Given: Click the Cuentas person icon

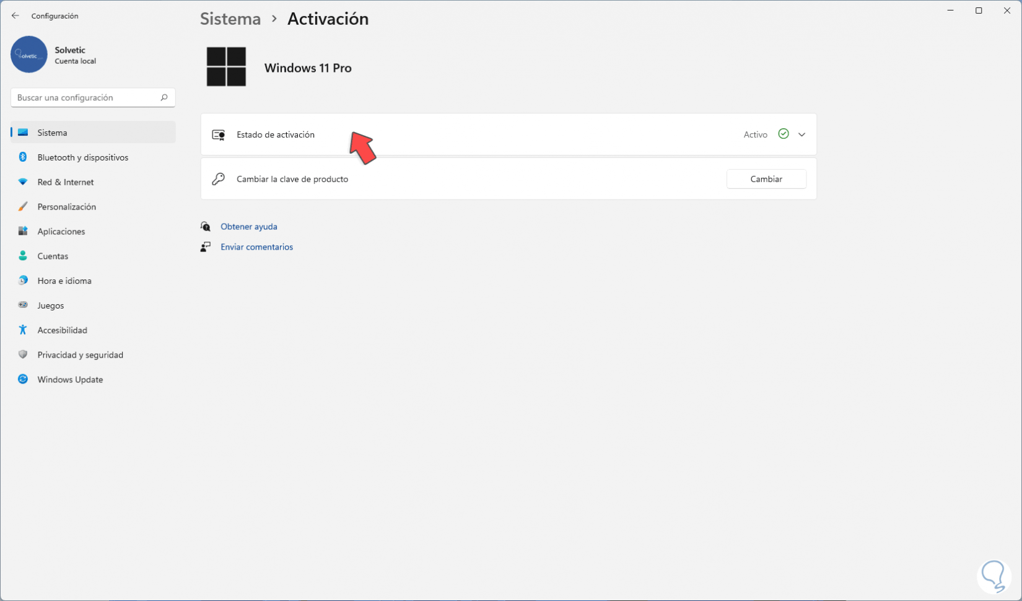Looking at the screenshot, I should [x=23, y=256].
